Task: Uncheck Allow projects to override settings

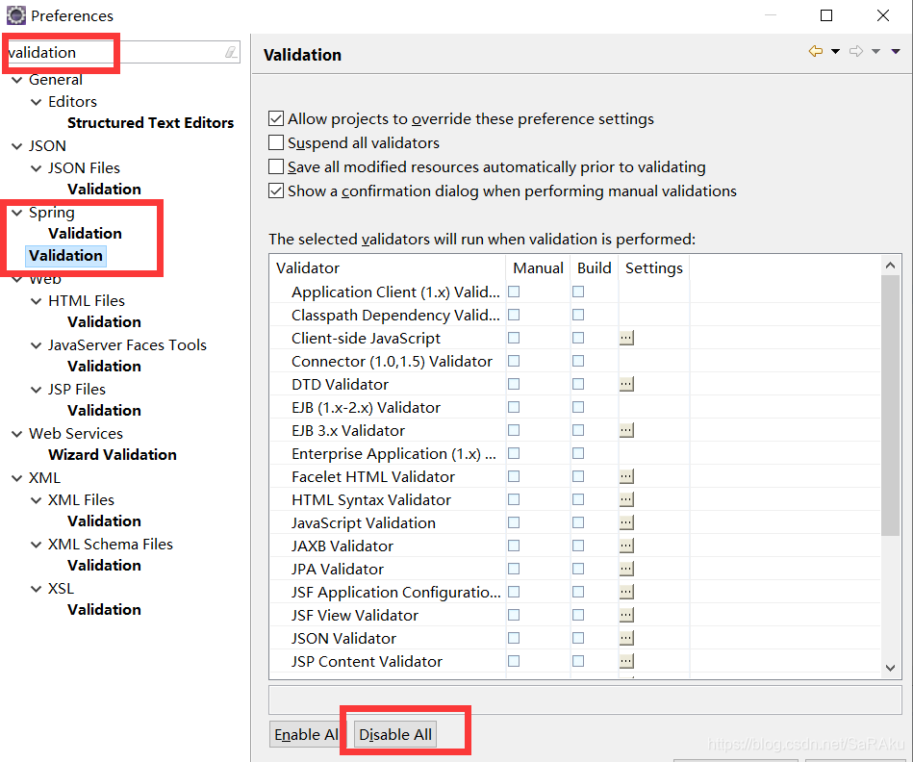Action: [x=276, y=119]
